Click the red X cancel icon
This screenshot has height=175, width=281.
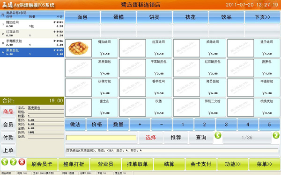point(22,162)
